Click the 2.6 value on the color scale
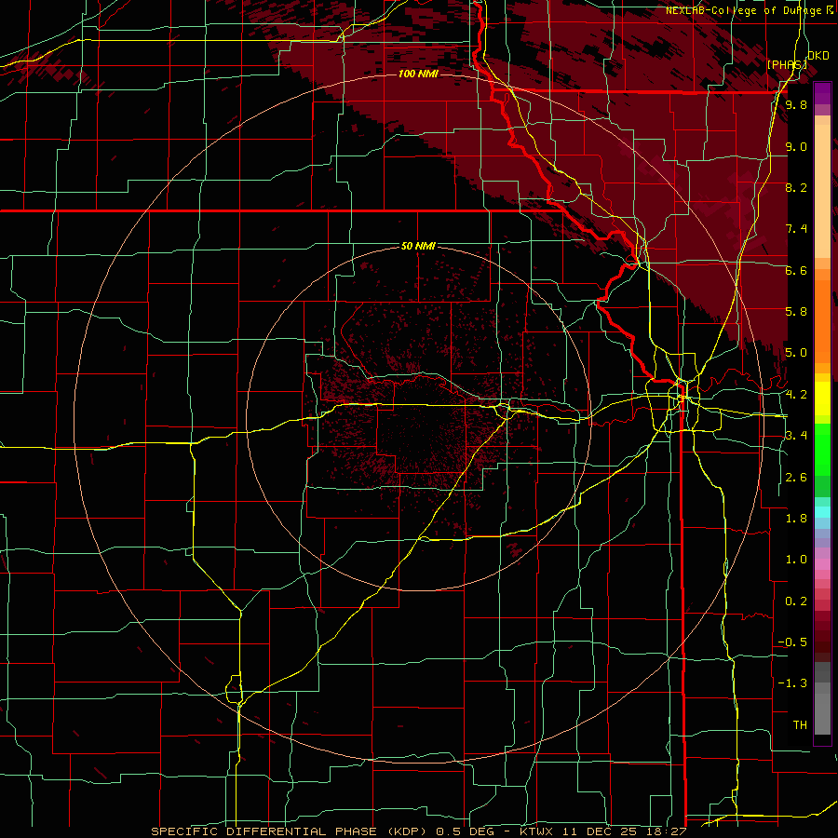Viewport: 838px width, 838px height. tap(796, 478)
